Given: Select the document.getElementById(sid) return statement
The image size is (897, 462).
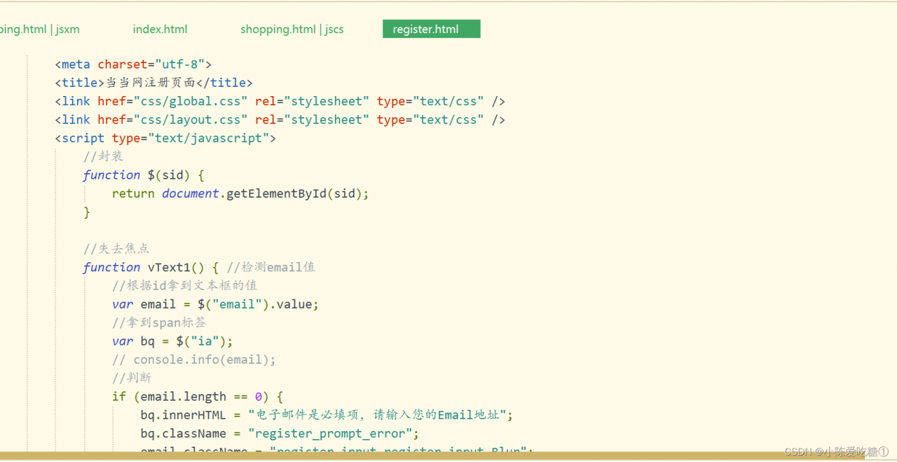Looking at the screenshot, I should 240,193.
